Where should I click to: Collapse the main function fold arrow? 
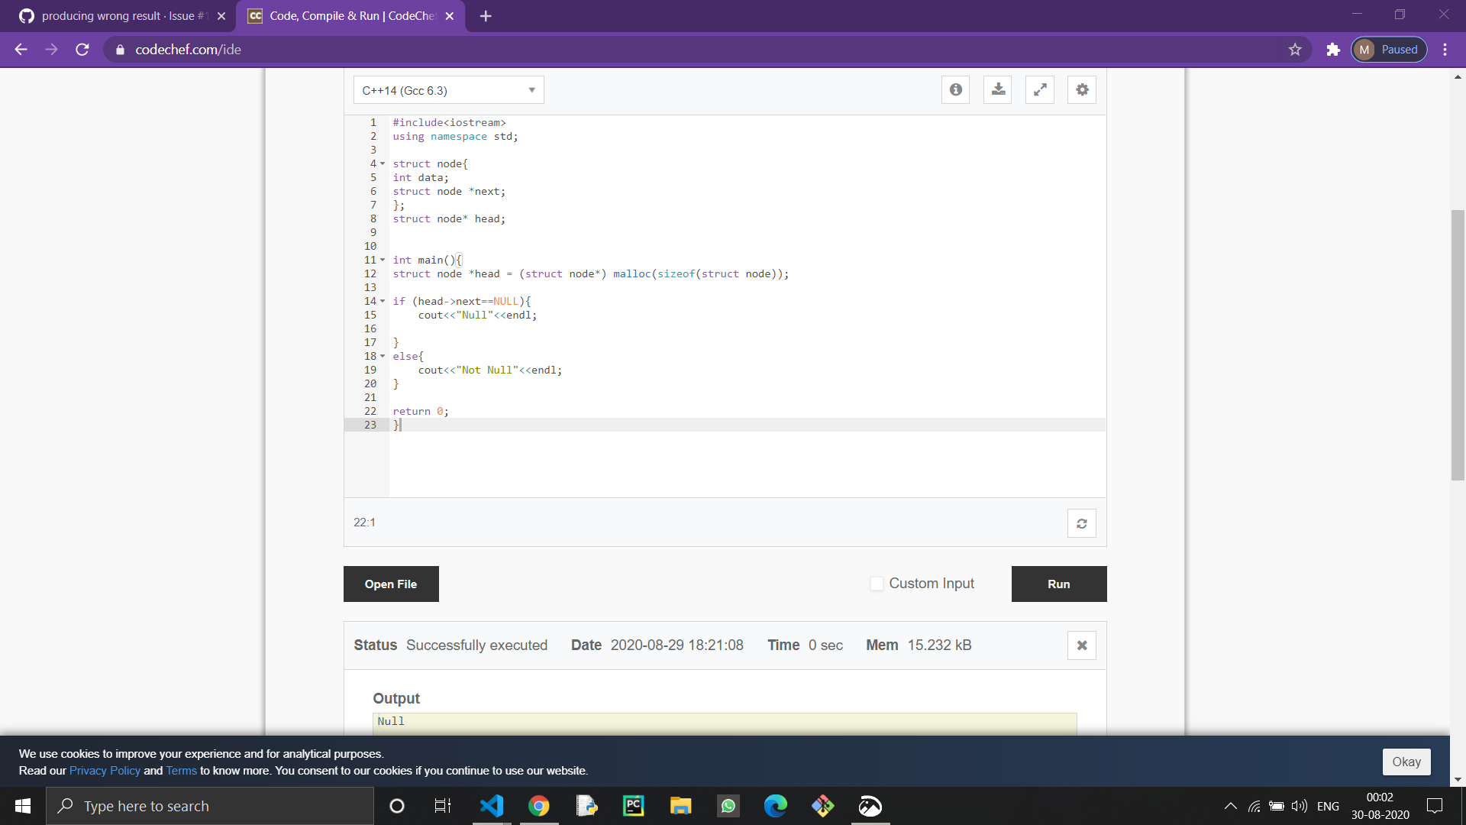point(383,260)
